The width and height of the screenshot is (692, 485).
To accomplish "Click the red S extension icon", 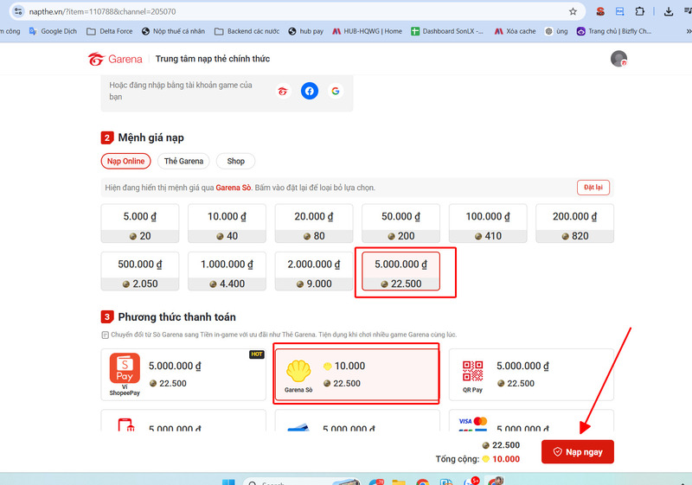I will 600,11.
